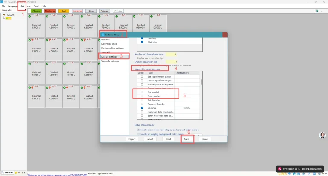Click right-click menu list scrollbar

201,82
